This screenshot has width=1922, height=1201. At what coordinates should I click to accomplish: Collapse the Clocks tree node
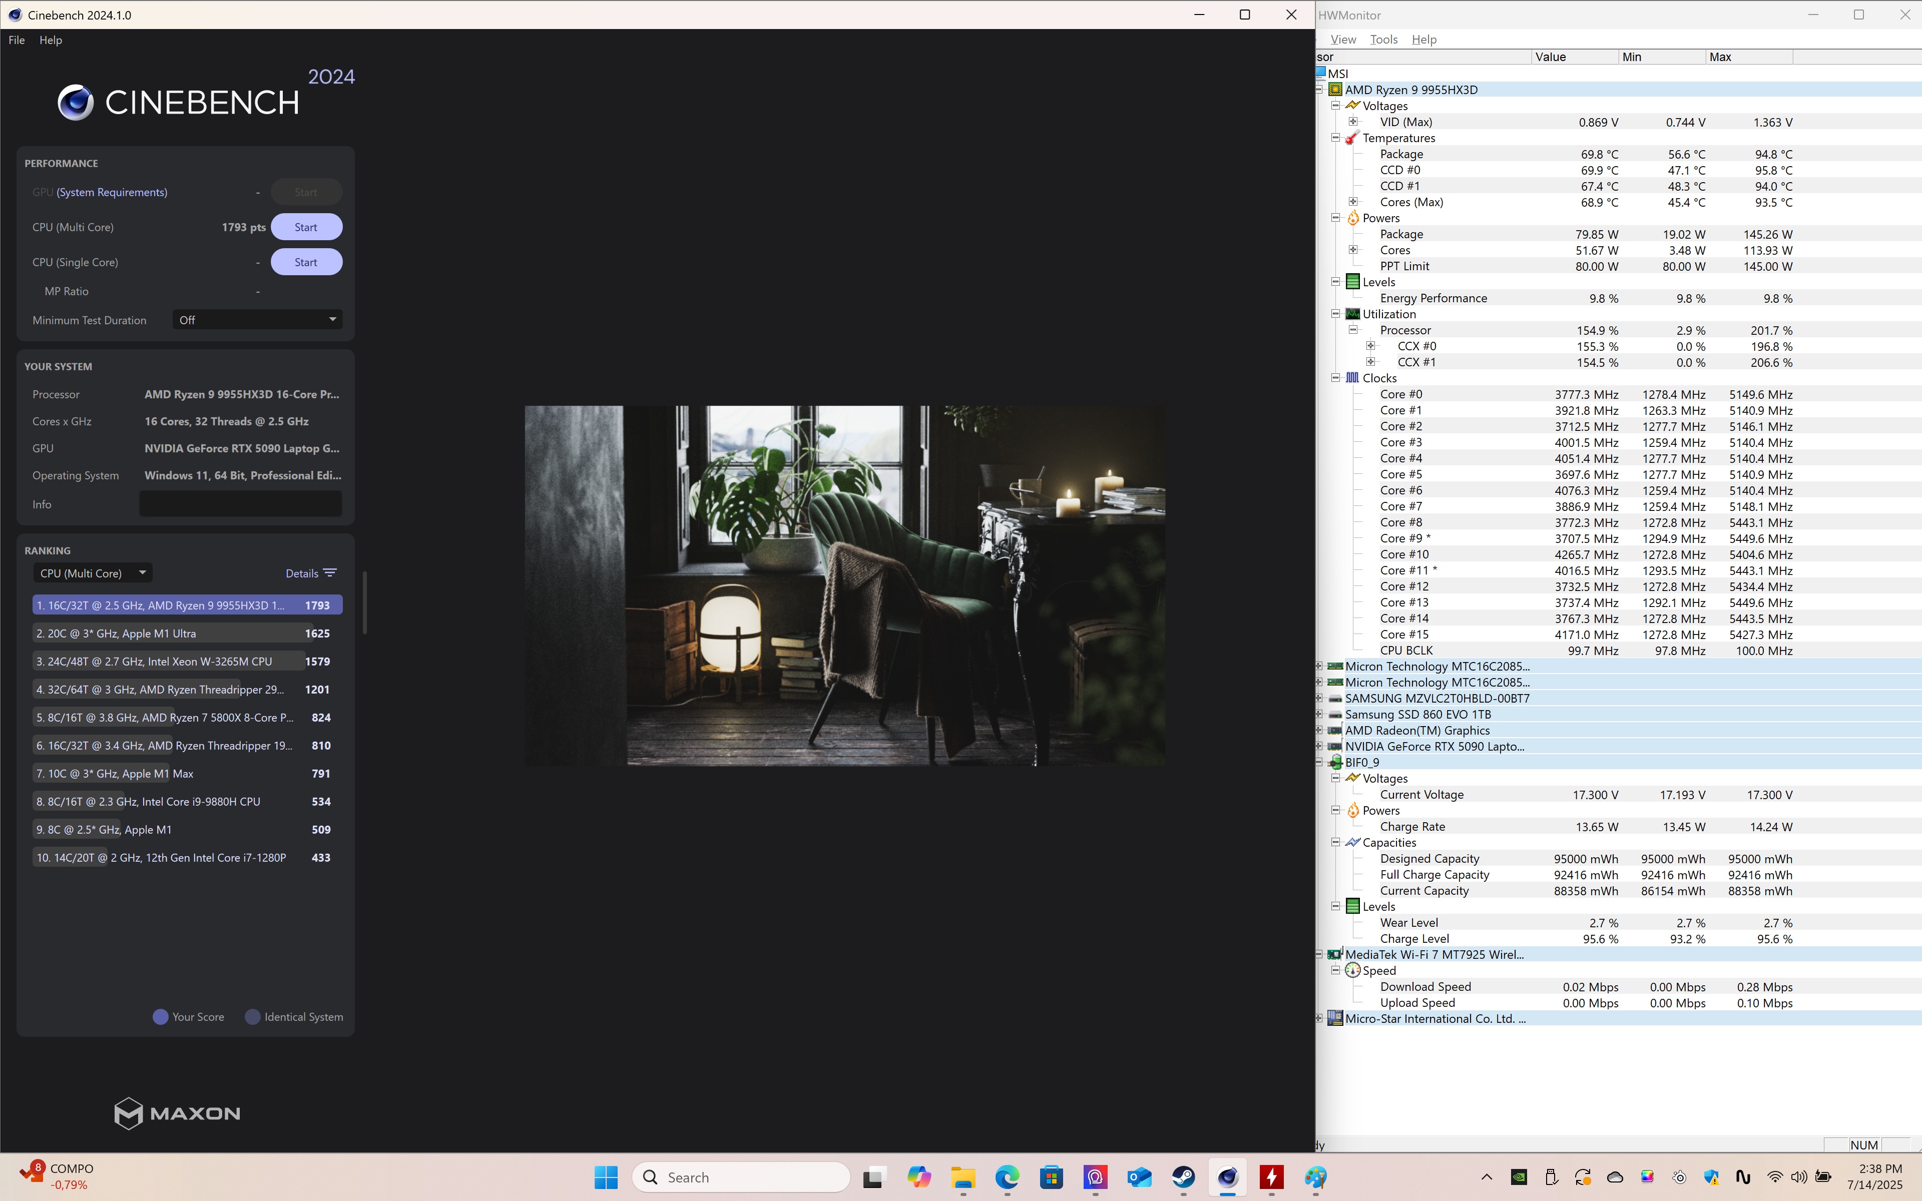pos(1336,378)
